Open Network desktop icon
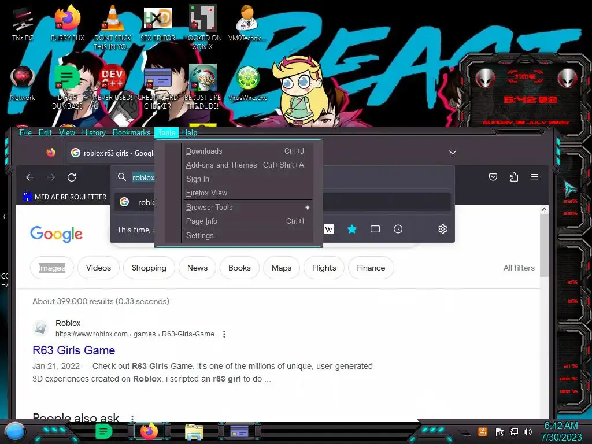The width and height of the screenshot is (592, 444). pyautogui.click(x=23, y=83)
